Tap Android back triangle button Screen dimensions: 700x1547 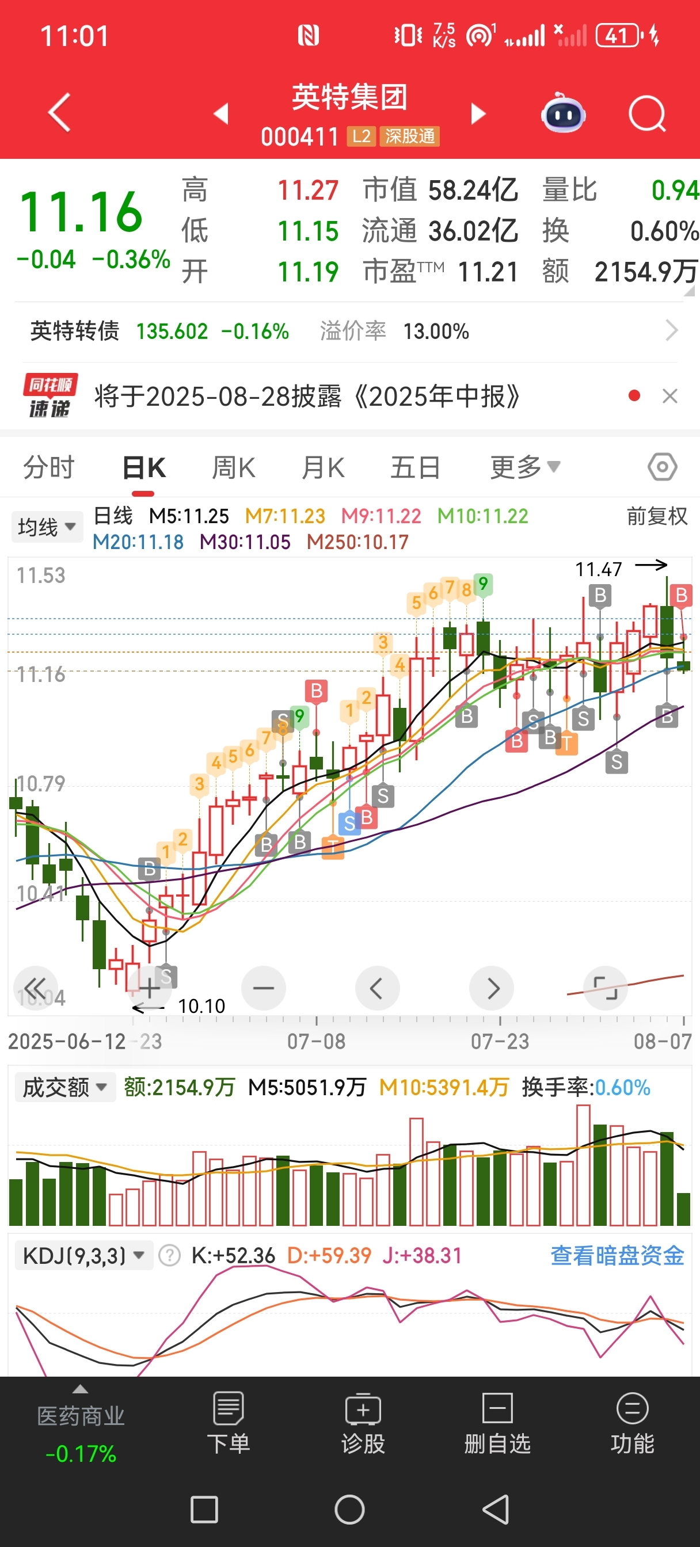(496, 1510)
